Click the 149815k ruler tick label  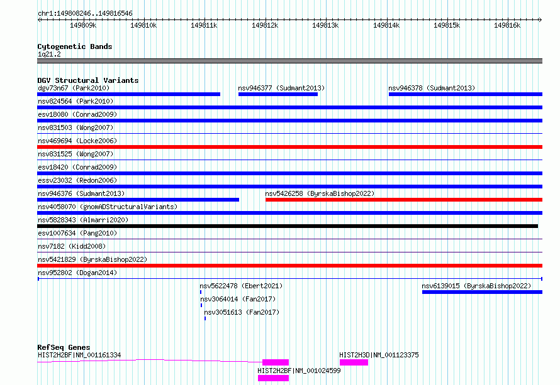(447, 26)
